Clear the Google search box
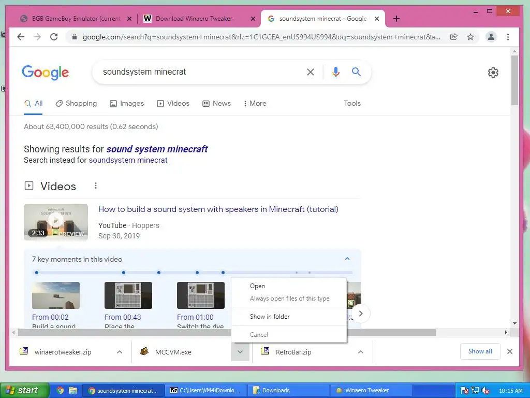The width and height of the screenshot is (530, 398). 311,72
